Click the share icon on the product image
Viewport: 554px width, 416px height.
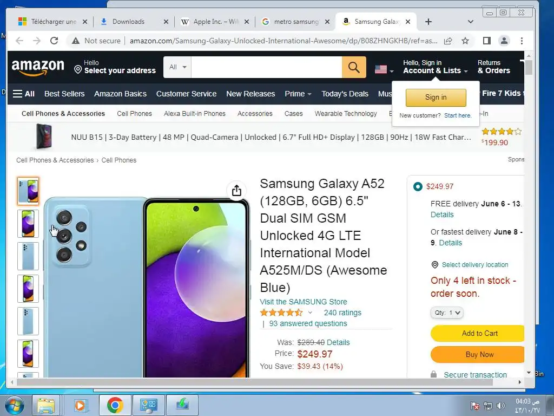coord(236,190)
